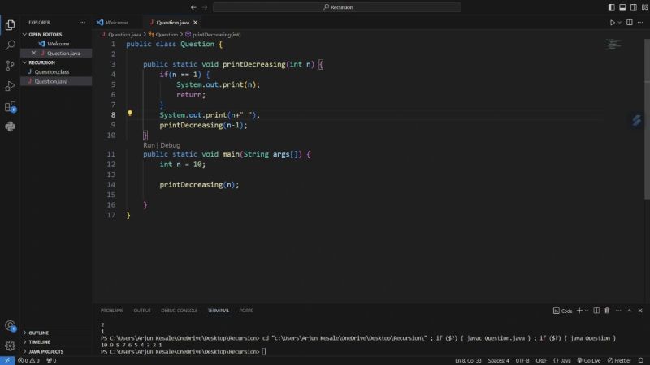Viewport: 650px width, 365px height.
Task: Click Question class in the breadcrumb
Action: tap(167, 35)
